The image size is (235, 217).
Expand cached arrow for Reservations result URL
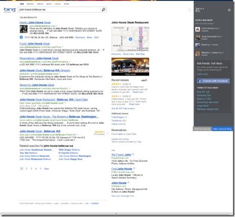pyautogui.click(x=70, y=62)
